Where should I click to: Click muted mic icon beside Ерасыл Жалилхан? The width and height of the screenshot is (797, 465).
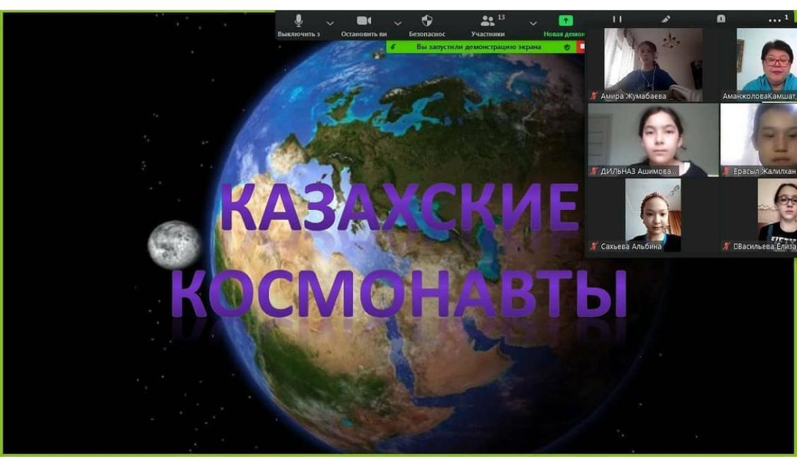point(727,172)
